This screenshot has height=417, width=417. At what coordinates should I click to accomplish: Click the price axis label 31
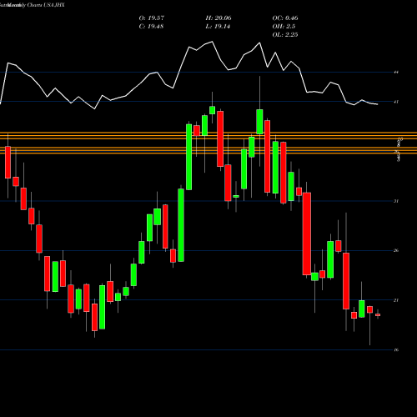point(396,201)
